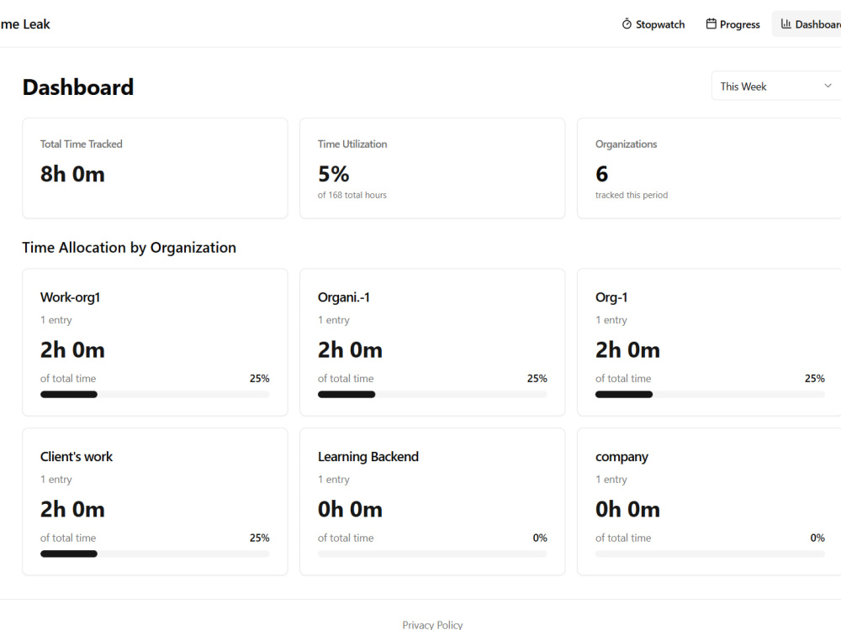The height and width of the screenshot is (630, 841).
Task: Click '1 entry' under Organi.-1
Action: pos(334,320)
